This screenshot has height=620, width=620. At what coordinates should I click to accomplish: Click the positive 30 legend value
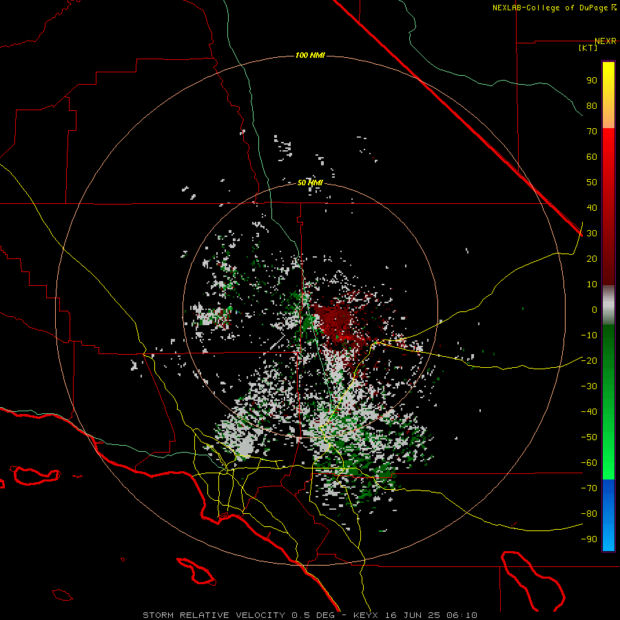592,234
